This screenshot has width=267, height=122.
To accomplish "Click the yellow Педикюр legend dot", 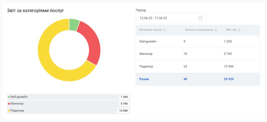I will (9, 111).
